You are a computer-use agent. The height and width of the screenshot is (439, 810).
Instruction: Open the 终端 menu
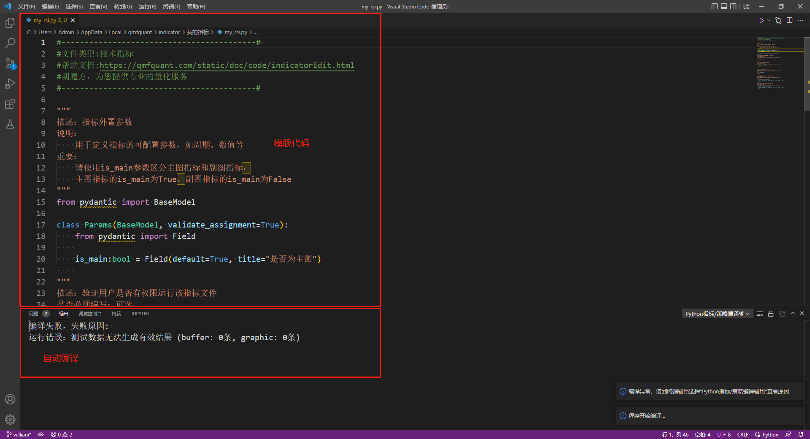(x=171, y=6)
